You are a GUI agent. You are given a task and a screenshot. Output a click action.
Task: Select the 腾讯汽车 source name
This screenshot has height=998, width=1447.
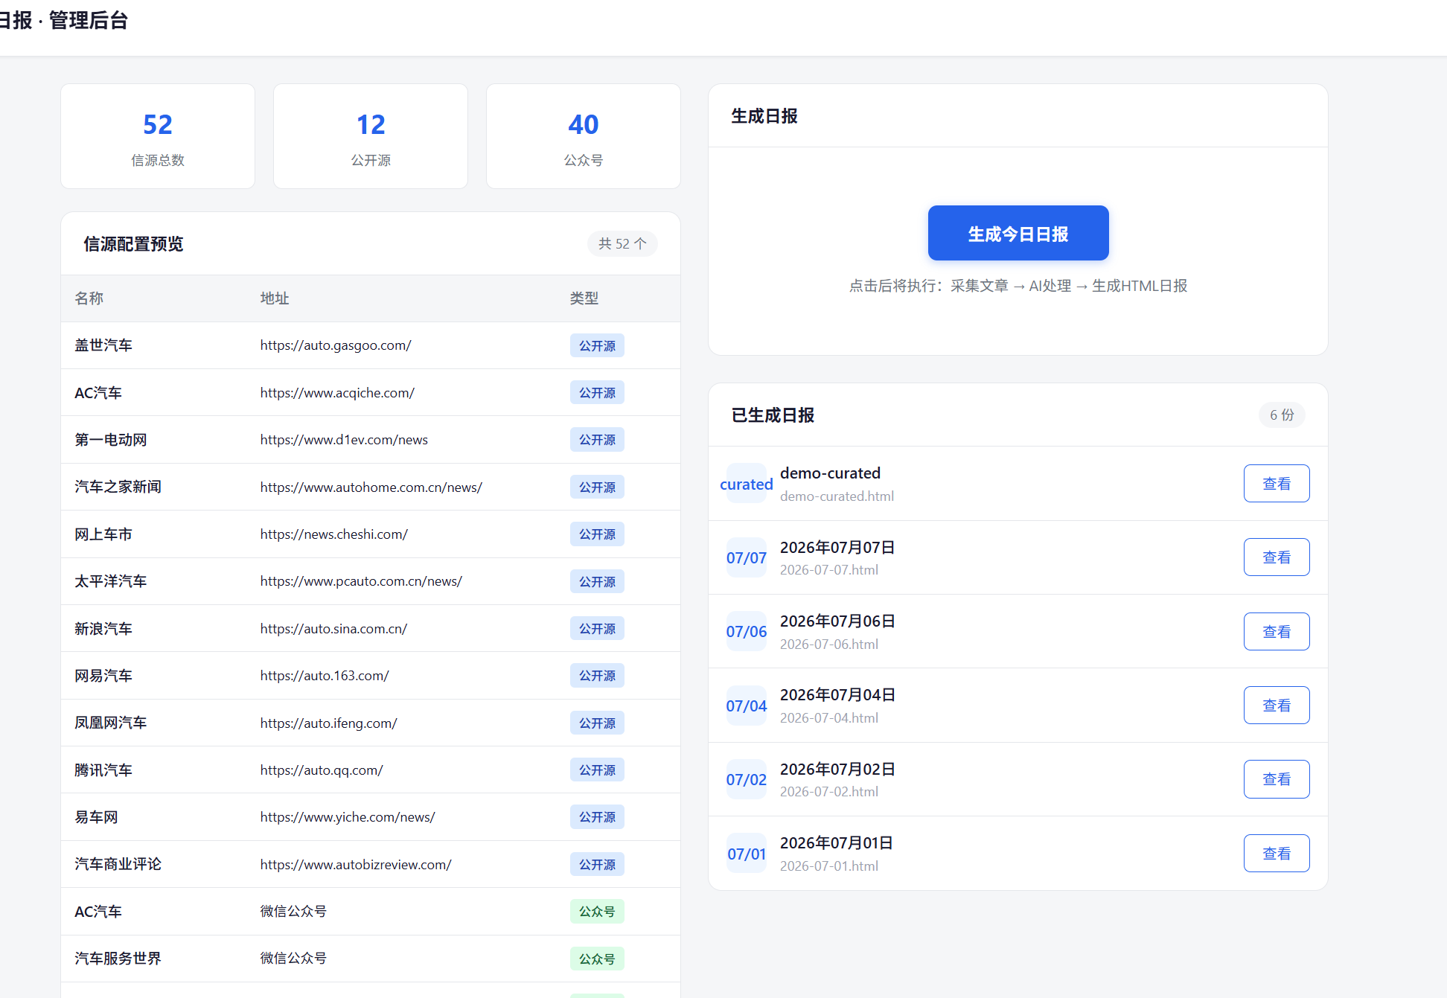pyautogui.click(x=103, y=770)
